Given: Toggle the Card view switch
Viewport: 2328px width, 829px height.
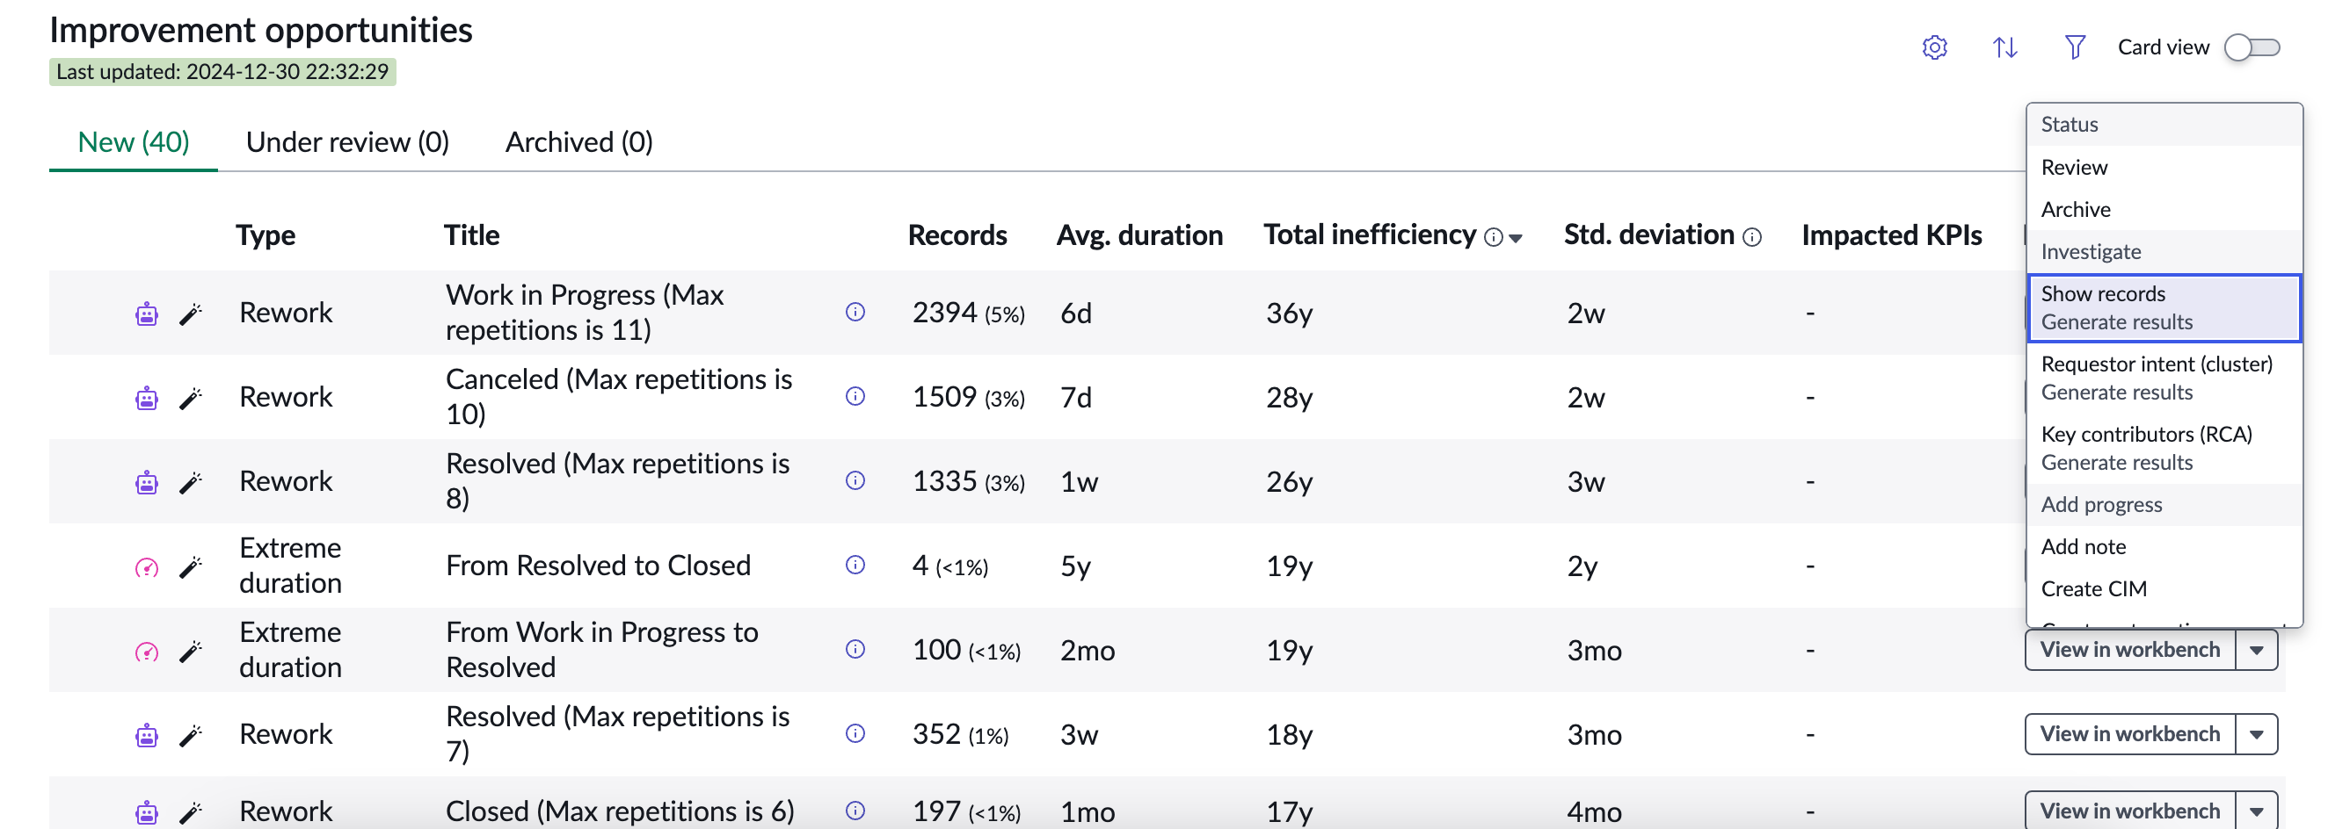Looking at the screenshot, I should [x=2252, y=47].
